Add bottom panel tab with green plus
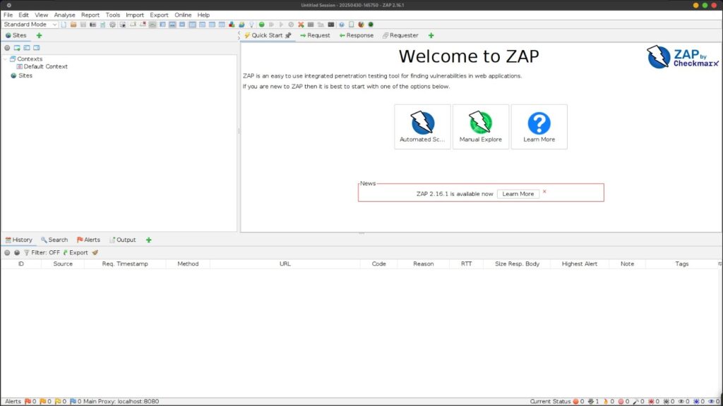Viewport: 723px width, 406px height. [x=148, y=240]
